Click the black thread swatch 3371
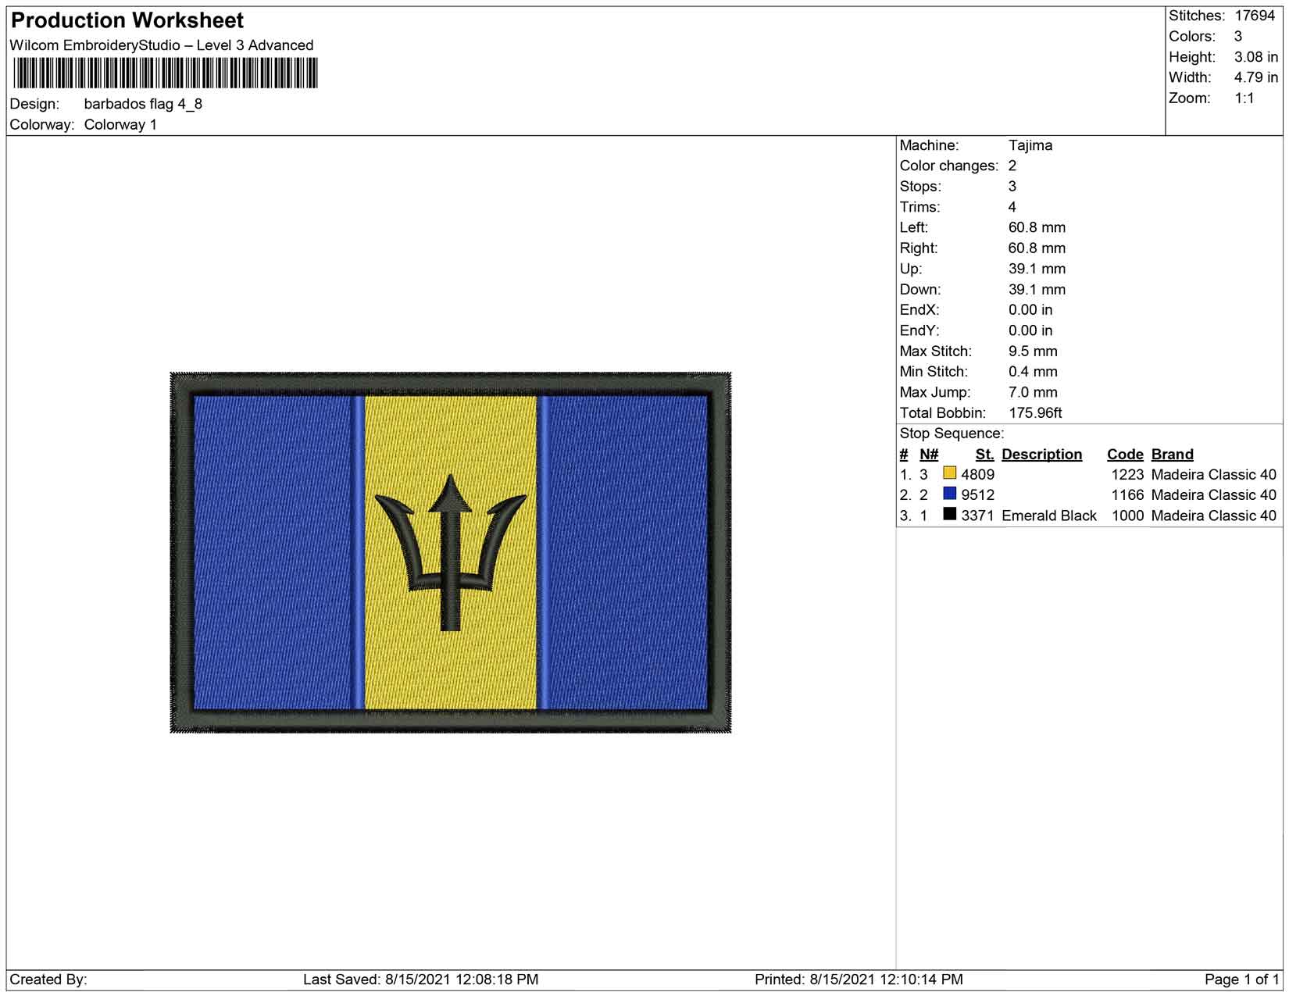This screenshot has width=1289, height=992. click(x=949, y=514)
